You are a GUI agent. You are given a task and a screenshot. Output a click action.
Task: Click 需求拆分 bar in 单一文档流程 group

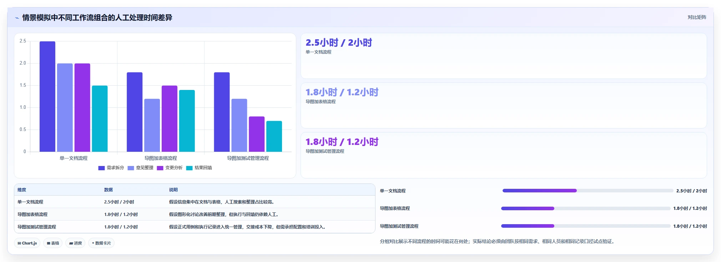coord(47,96)
